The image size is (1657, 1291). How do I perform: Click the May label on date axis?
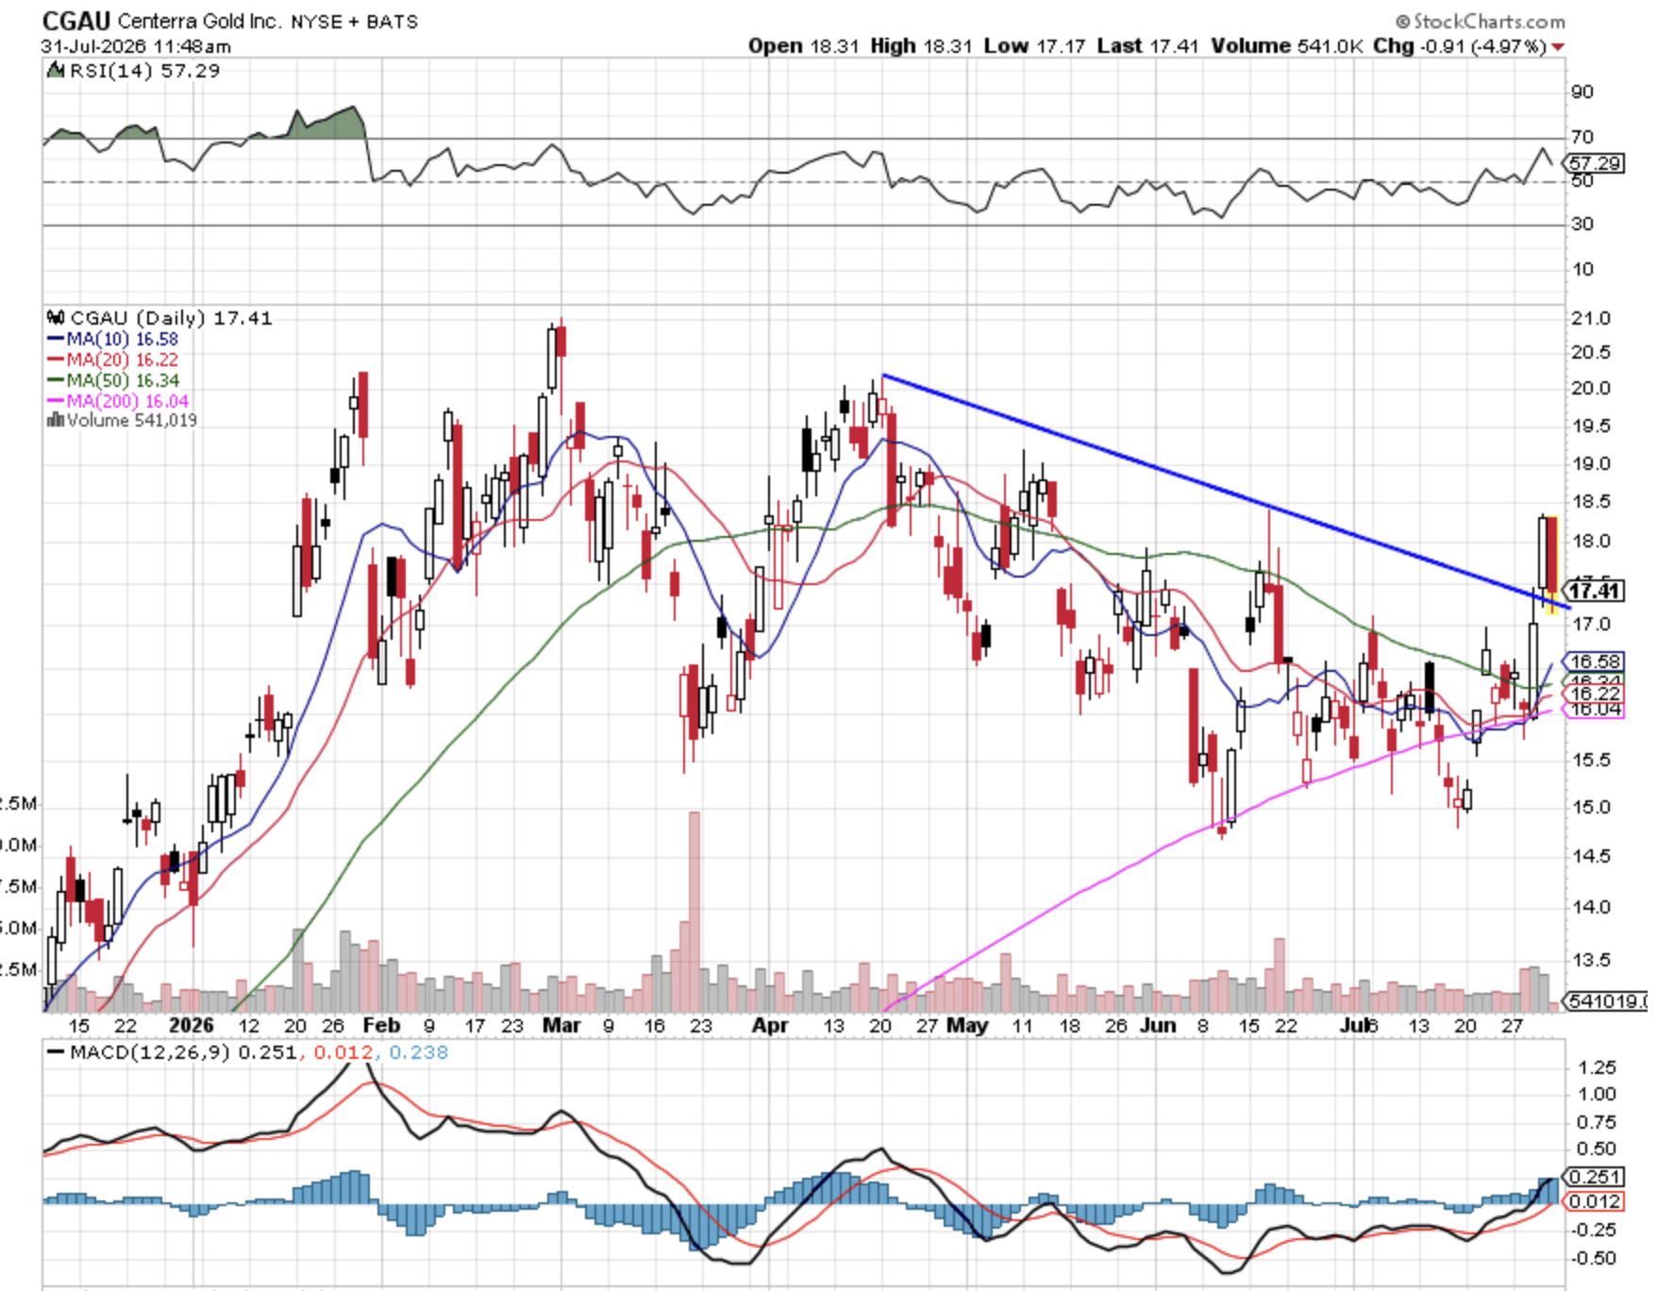[x=967, y=1026]
